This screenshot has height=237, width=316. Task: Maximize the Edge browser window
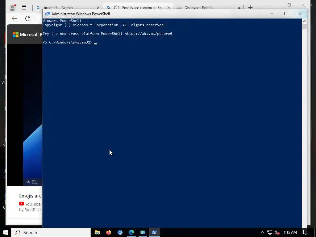289,5
